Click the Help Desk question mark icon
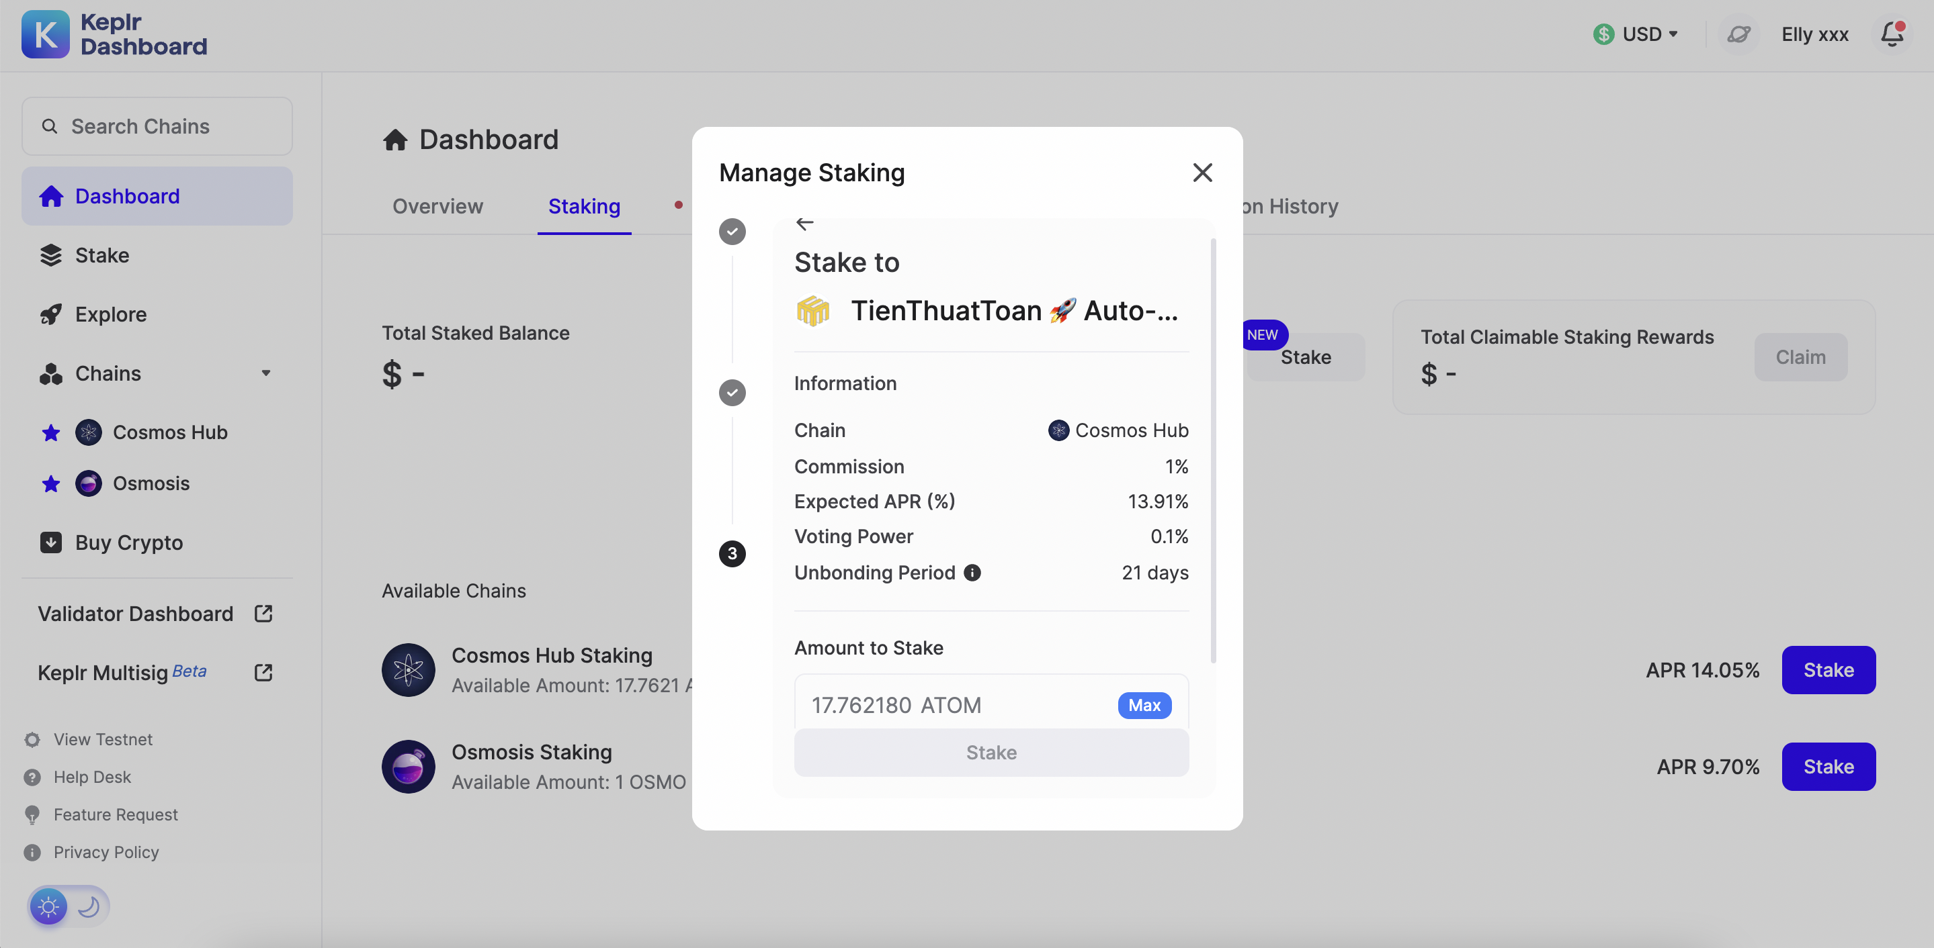1934x948 pixels. click(32, 777)
